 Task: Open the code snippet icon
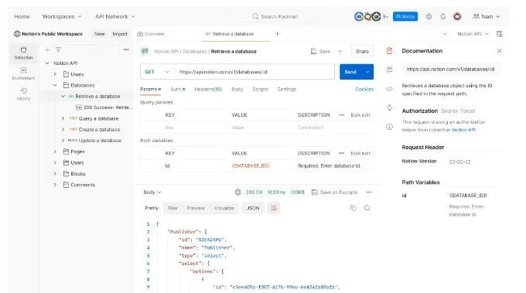click(389, 89)
